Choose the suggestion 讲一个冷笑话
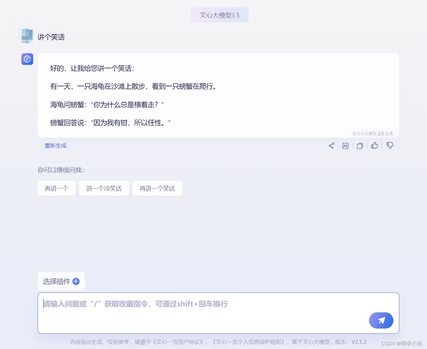Viewport: 427px width, 349px height. pyautogui.click(x=104, y=188)
